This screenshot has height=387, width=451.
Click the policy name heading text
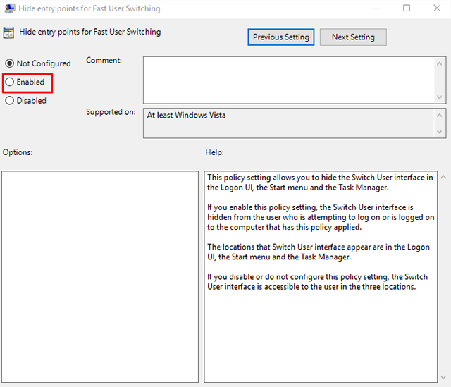click(x=90, y=32)
